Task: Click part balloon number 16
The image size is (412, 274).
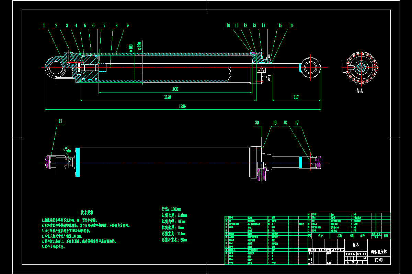Action: pos(291,26)
